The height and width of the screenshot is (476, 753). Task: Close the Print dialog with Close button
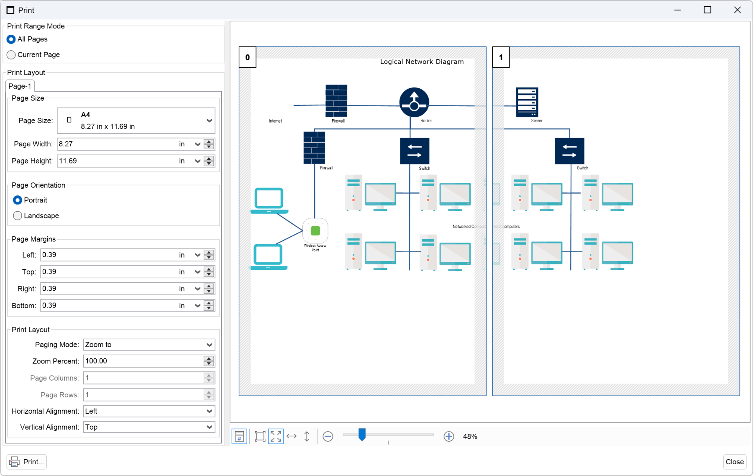tap(735, 462)
